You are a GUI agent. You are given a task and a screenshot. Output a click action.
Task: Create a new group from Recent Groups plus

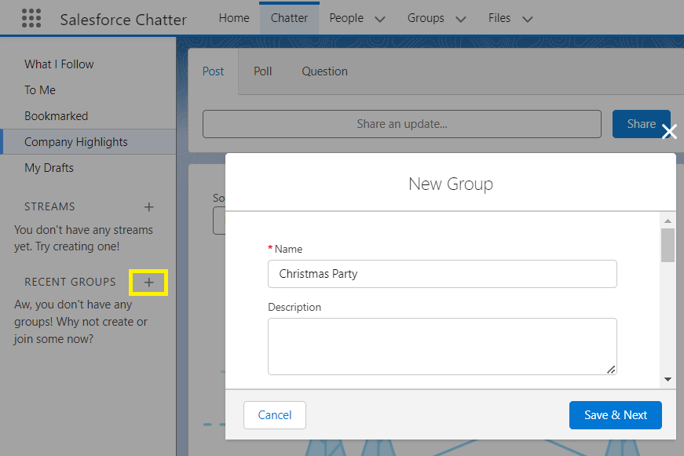pyautogui.click(x=148, y=283)
